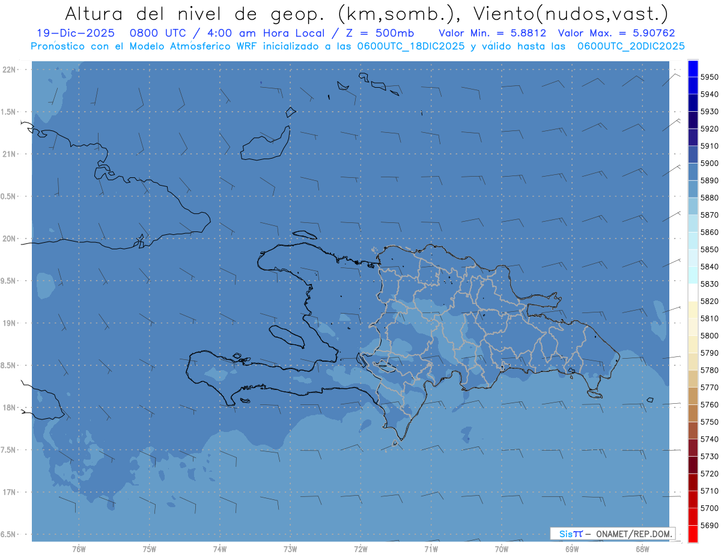Click the 5950 color scale label
The image size is (721, 557).
click(x=709, y=77)
